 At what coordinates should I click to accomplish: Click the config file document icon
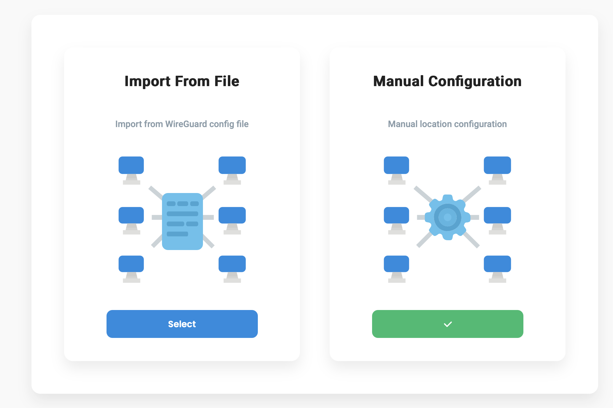tap(182, 221)
